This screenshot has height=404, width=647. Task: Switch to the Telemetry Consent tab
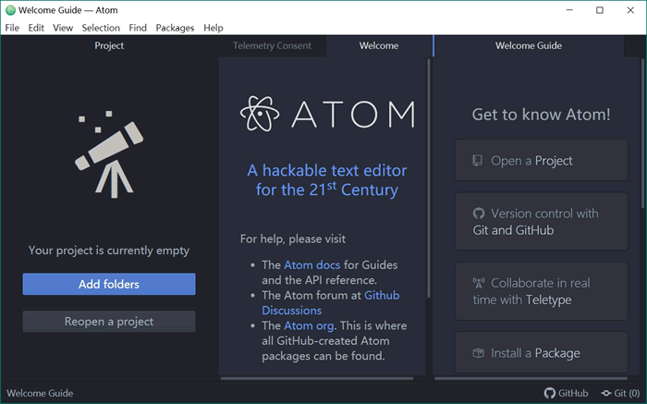coord(272,45)
